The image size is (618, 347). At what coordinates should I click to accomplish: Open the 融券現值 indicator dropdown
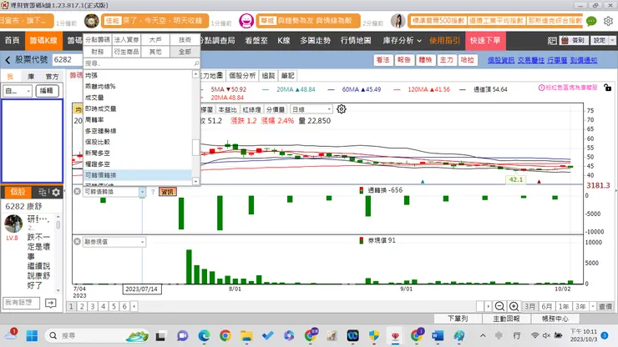(x=142, y=242)
